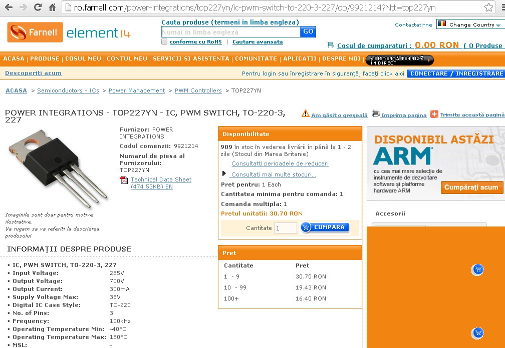Click the warning triangle error-report icon
The height and width of the screenshot is (348, 505).
(x=305, y=113)
